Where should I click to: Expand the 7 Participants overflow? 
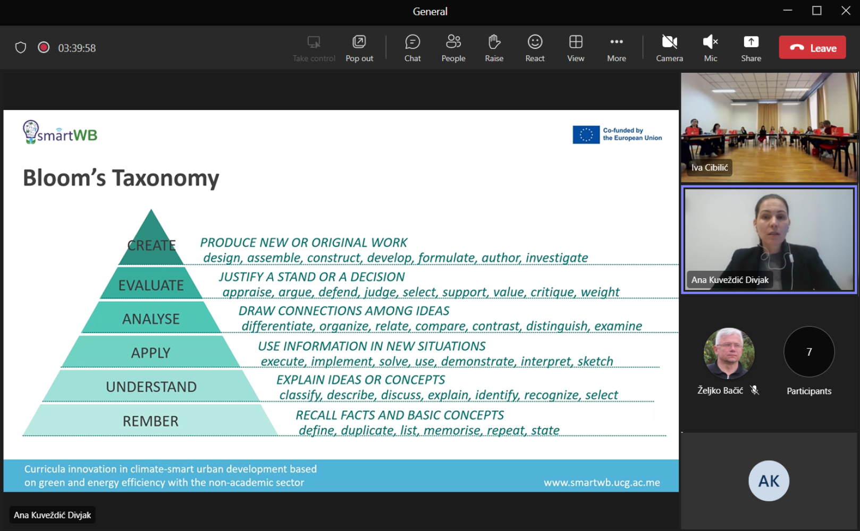(809, 352)
